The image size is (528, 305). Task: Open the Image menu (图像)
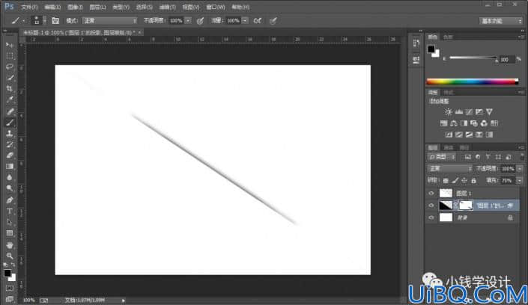tap(75, 7)
